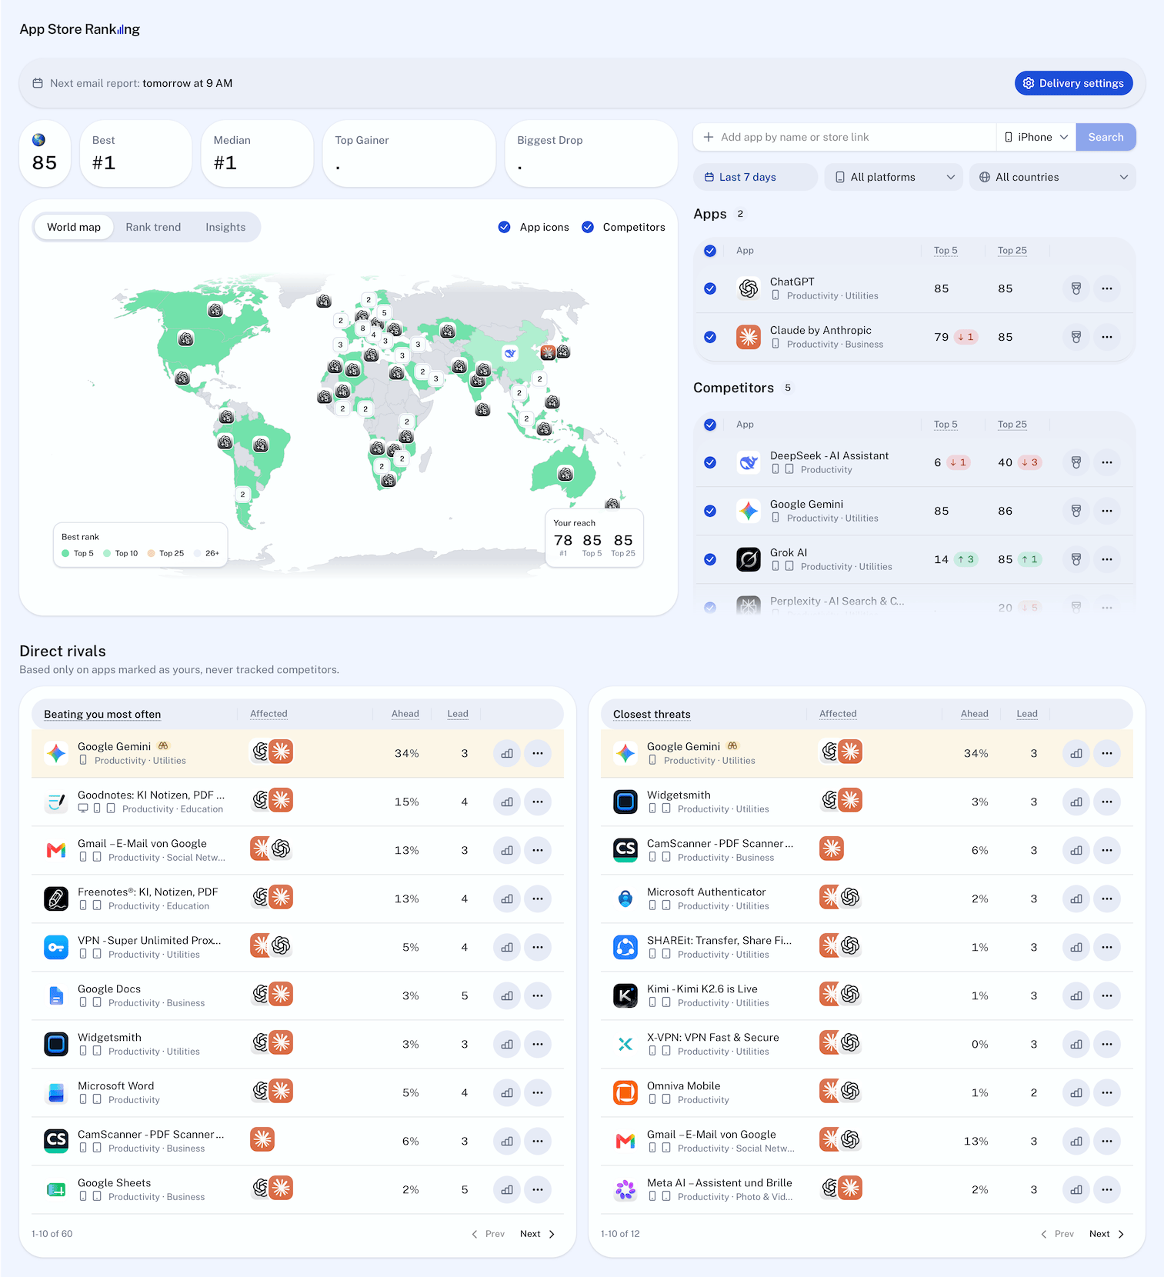This screenshot has height=1277, width=1164.
Task: Sort Closest threats by Lead column
Action: pyautogui.click(x=1027, y=714)
